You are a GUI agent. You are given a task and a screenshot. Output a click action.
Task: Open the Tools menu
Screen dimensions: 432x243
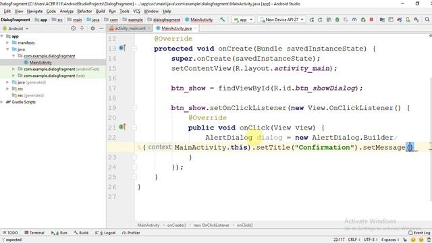(124, 11)
